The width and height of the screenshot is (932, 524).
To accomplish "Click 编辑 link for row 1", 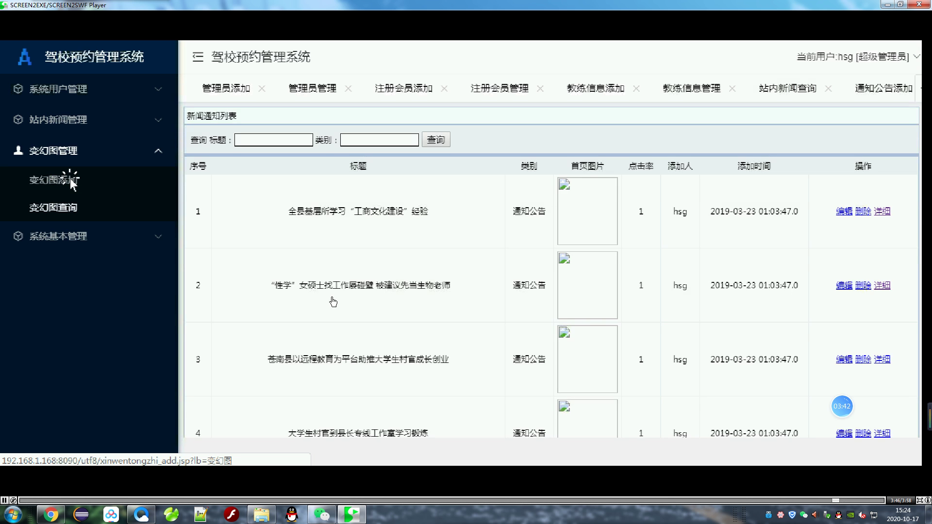I will 844,212.
